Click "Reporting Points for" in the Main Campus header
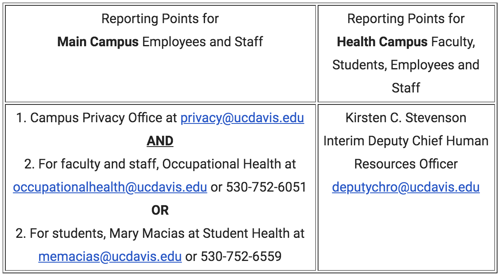 pos(160,19)
